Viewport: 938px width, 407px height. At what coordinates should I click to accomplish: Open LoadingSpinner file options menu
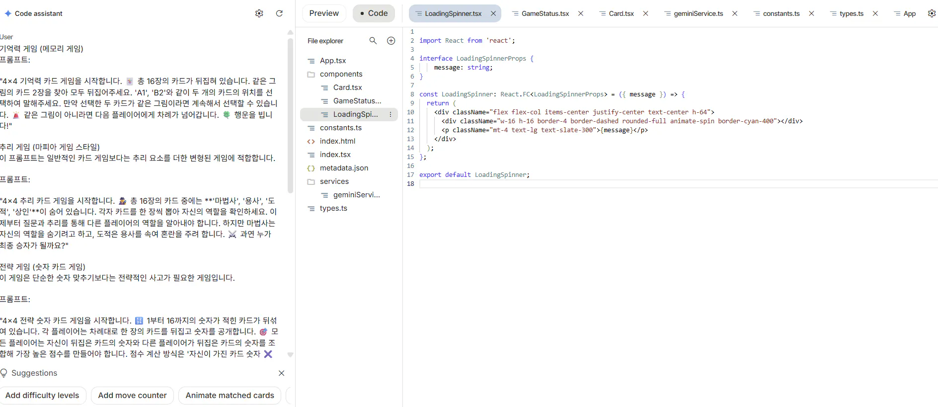pos(391,114)
